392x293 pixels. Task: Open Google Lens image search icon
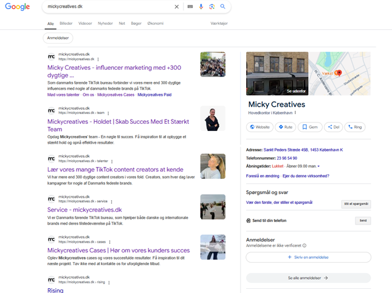pos(212,7)
